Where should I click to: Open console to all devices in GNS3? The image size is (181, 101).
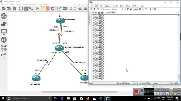coord(31,9)
